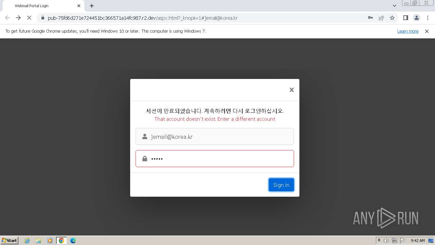Screen dimensions: 435x245
Task: Open the Learn more link
Action: pos(408,31)
